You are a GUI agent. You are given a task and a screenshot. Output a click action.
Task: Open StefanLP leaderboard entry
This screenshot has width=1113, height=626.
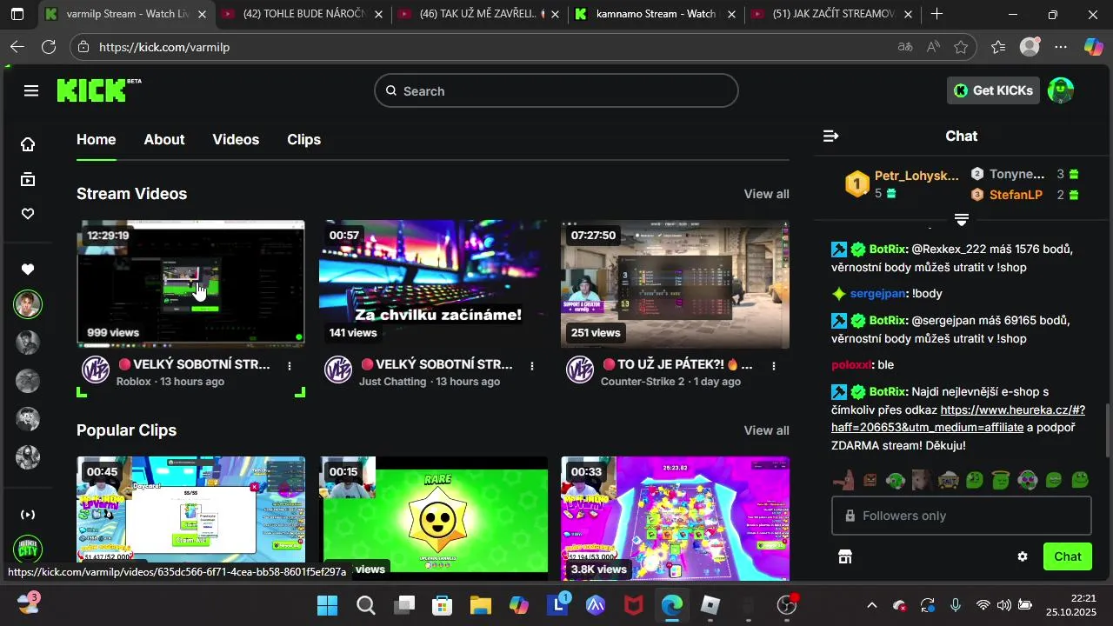1016,195
